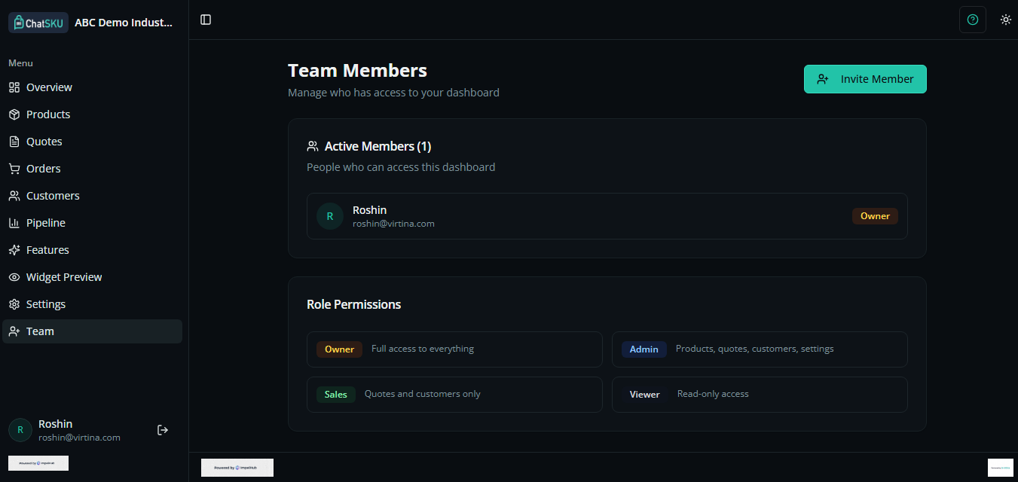Click the Pipeline bar-chart icon
1018x482 pixels.
tap(13, 222)
